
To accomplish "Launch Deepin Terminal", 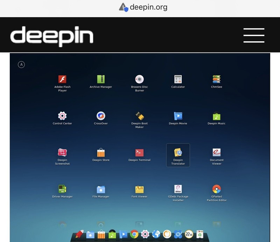I will [x=139, y=155].
